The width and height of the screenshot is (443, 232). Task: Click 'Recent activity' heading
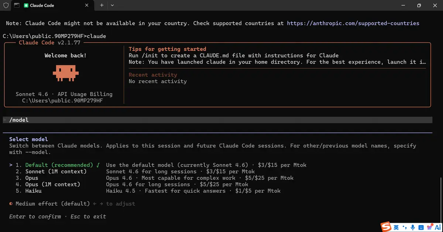point(153,75)
